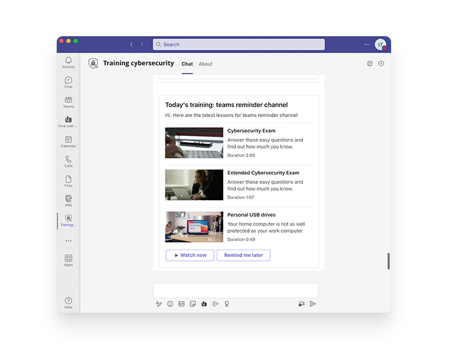Viewport: 449px width, 350px height.
Task: Insert a GIF in the message
Action: click(x=181, y=304)
